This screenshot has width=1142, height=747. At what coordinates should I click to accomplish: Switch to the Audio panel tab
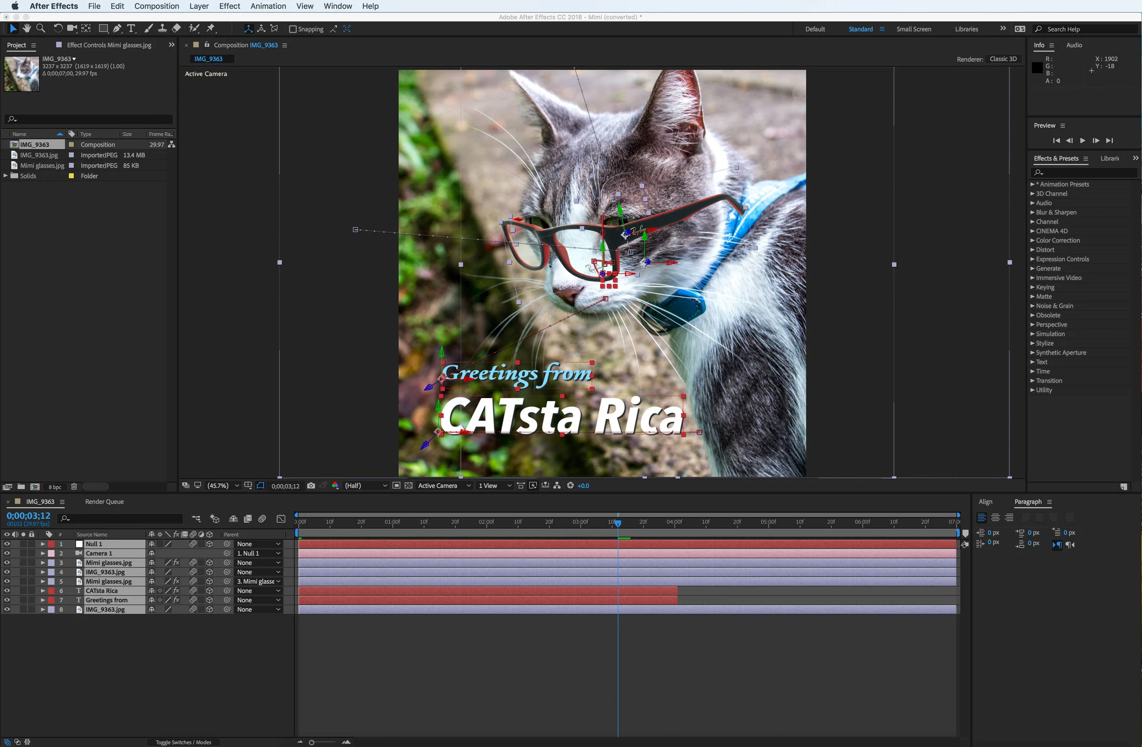1074,45
